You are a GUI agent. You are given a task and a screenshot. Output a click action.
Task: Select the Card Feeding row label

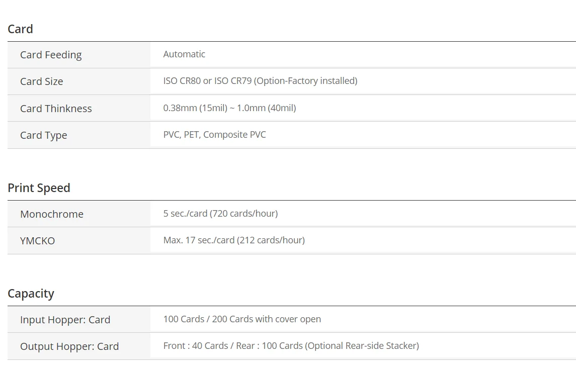pos(51,55)
